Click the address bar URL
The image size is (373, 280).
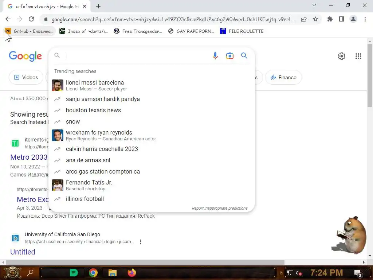pos(173,19)
